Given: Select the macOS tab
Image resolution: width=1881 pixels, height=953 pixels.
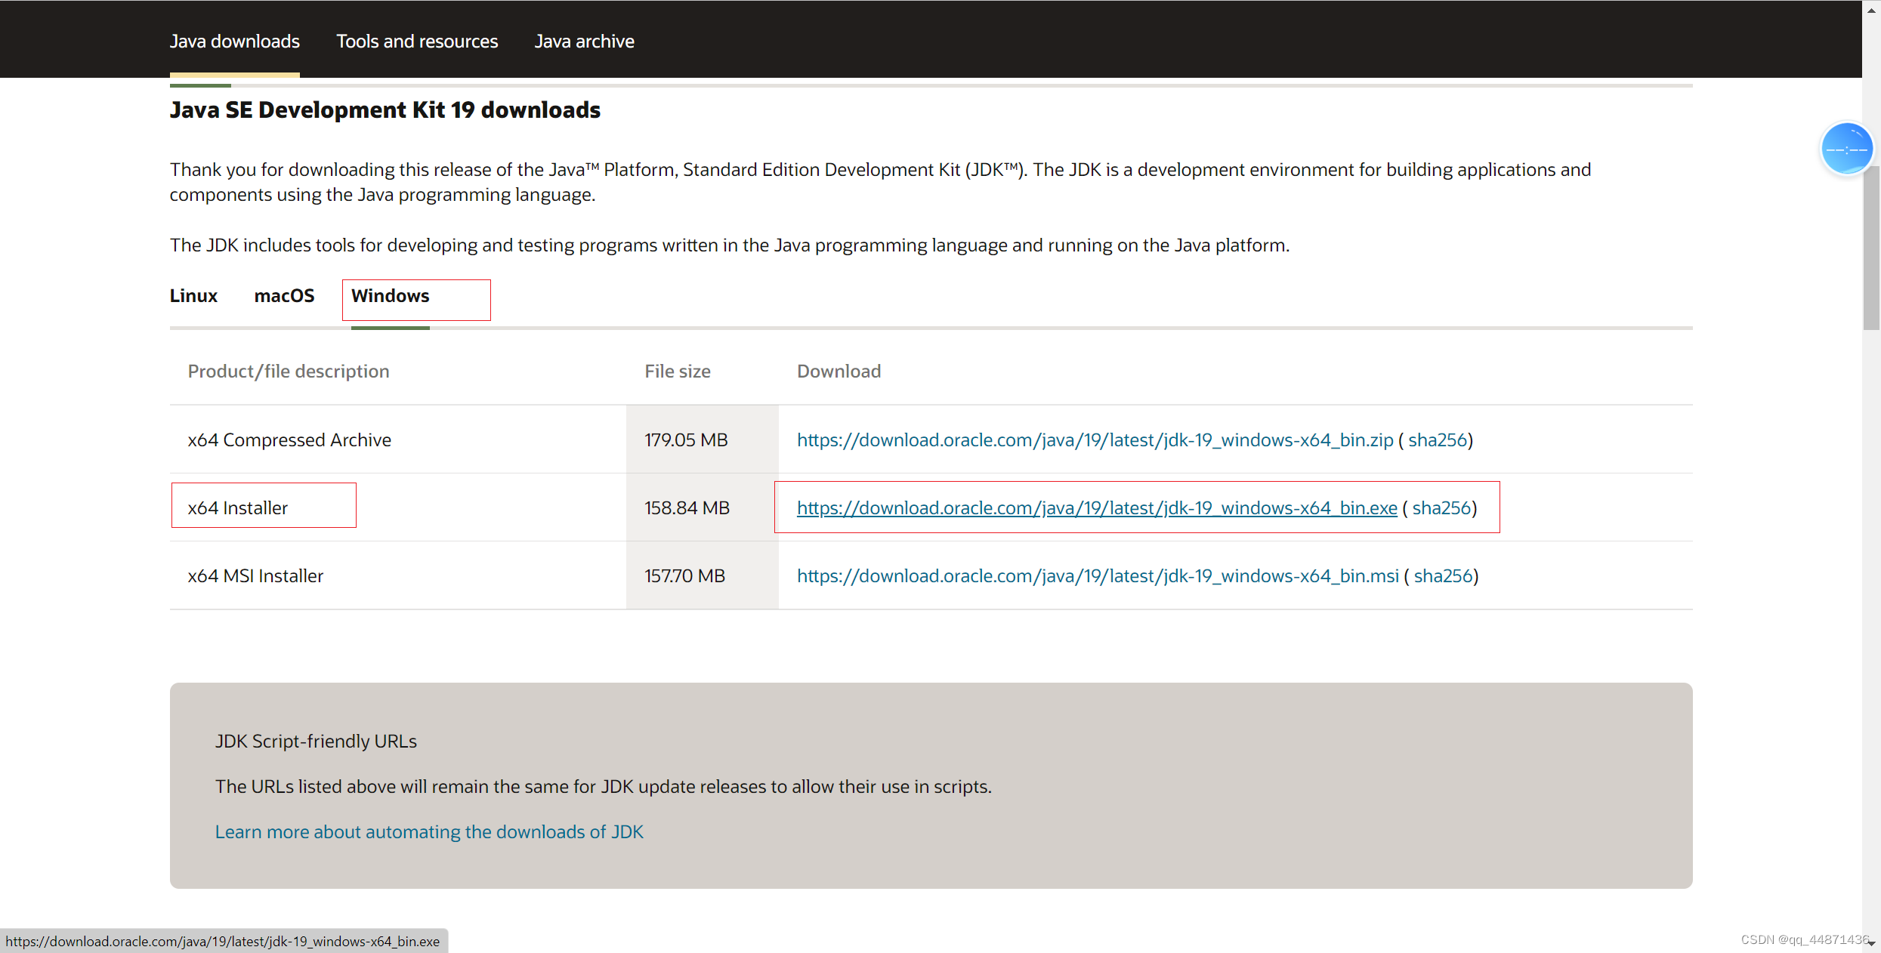Looking at the screenshot, I should point(284,296).
